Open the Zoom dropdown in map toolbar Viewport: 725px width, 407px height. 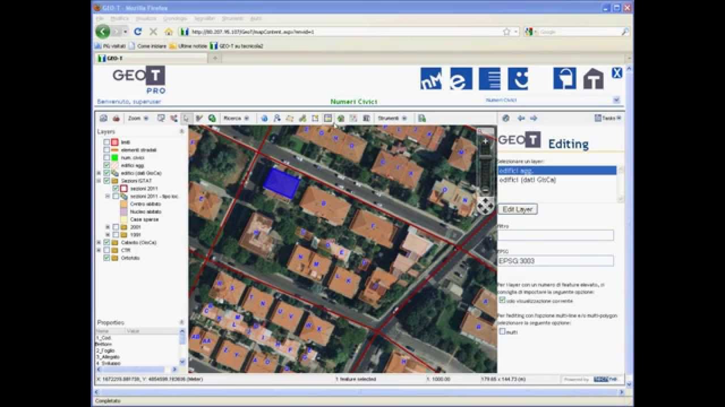coord(138,118)
